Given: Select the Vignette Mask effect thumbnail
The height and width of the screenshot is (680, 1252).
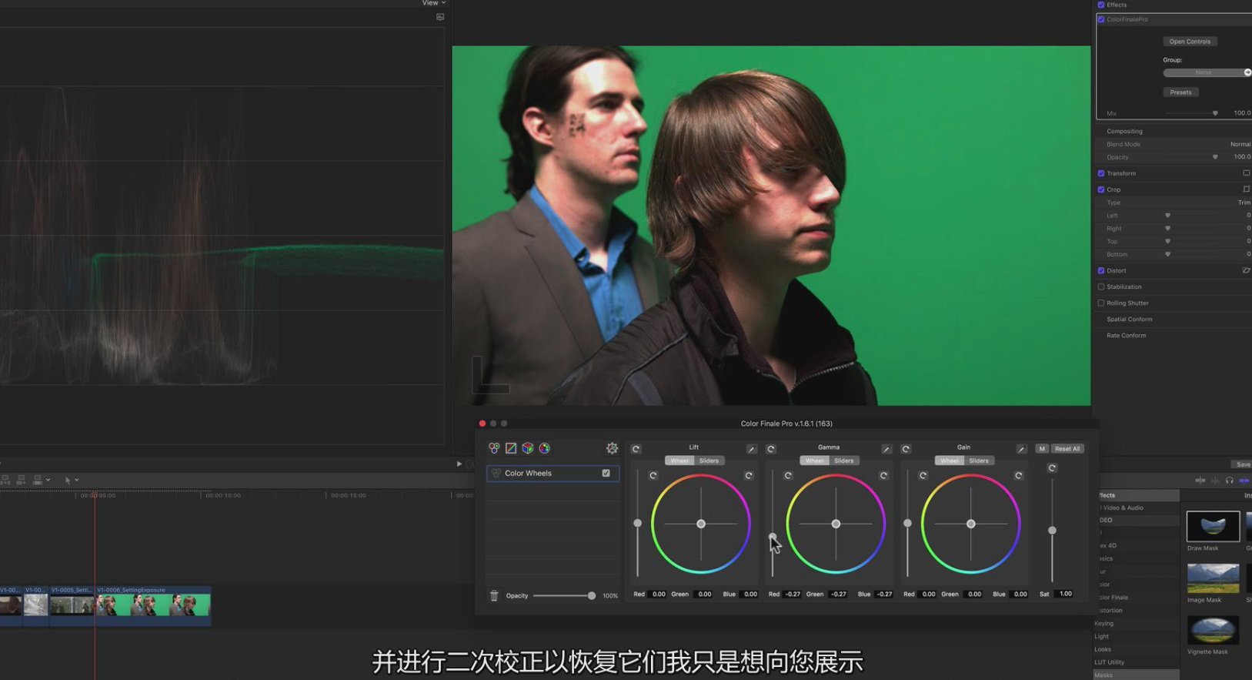Looking at the screenshot, I should 1213,630.
